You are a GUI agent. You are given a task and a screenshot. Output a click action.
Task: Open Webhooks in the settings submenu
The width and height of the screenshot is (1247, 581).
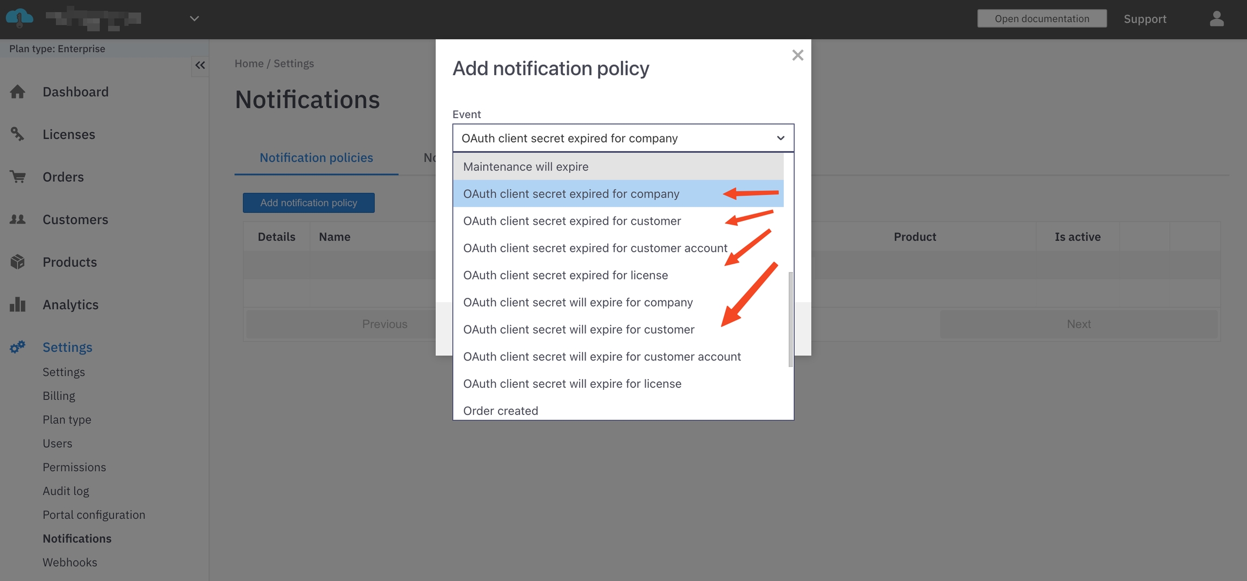tap(70, 562)
